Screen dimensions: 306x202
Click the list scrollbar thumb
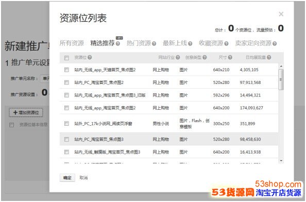281,80
